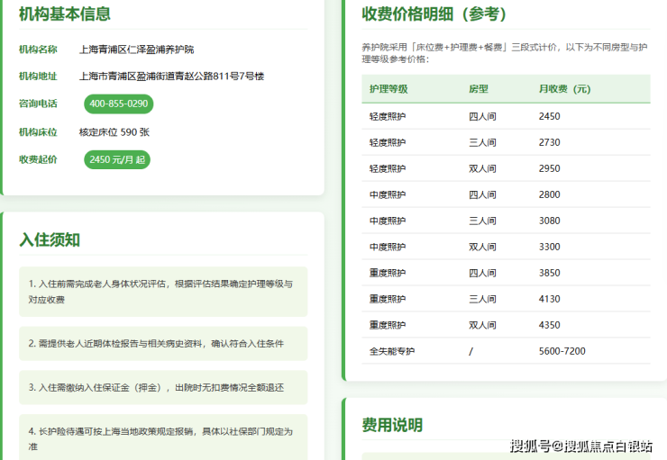
Task: Click the 护理等级 column header
Action: point(388,89)
